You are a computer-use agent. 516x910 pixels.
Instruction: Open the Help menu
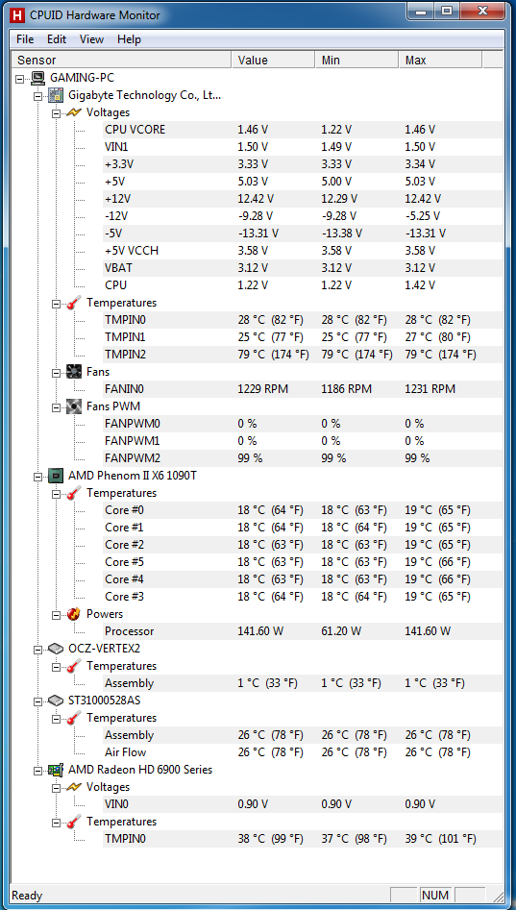[x=129, y=39]
